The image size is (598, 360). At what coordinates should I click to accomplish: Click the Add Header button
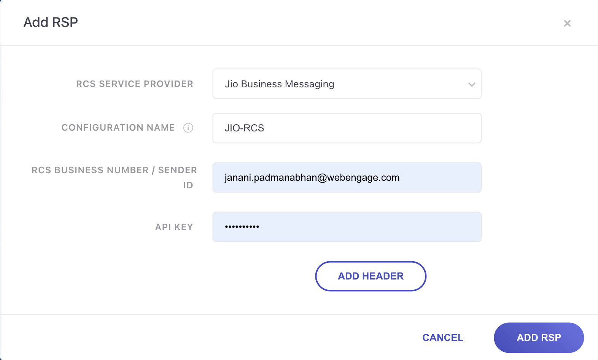[x=371, y=276]
